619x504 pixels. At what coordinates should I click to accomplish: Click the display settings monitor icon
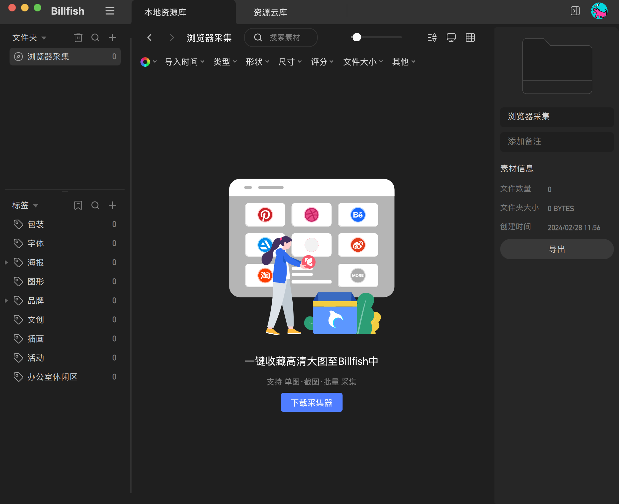pos(451,37)
